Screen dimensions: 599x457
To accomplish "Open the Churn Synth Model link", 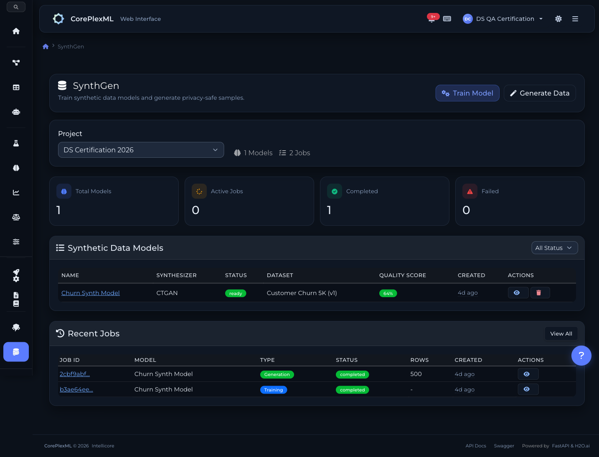I will pos(91,293).
